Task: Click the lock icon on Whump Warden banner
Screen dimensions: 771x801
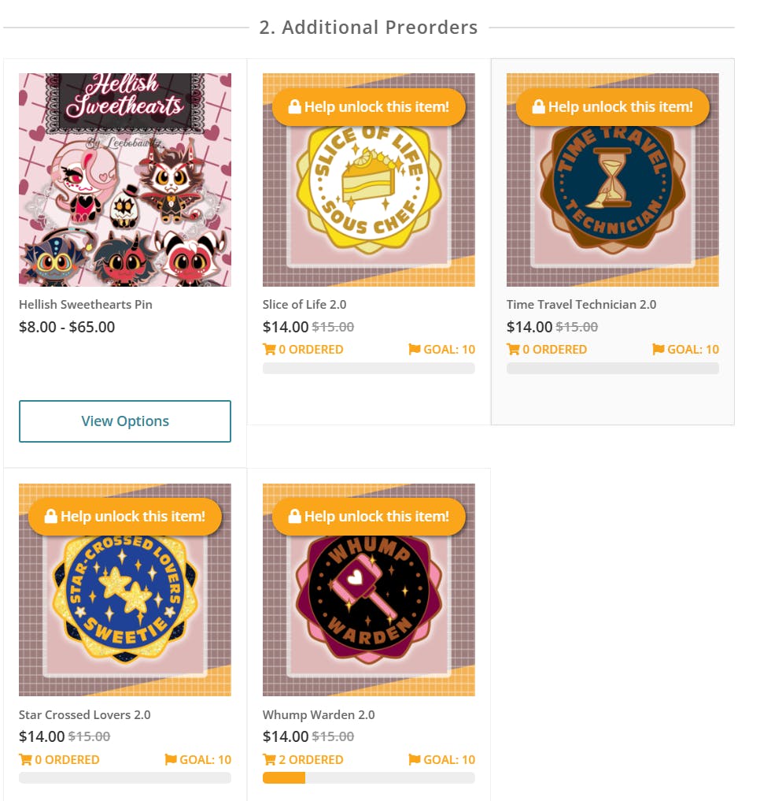Action: point(294,516)
